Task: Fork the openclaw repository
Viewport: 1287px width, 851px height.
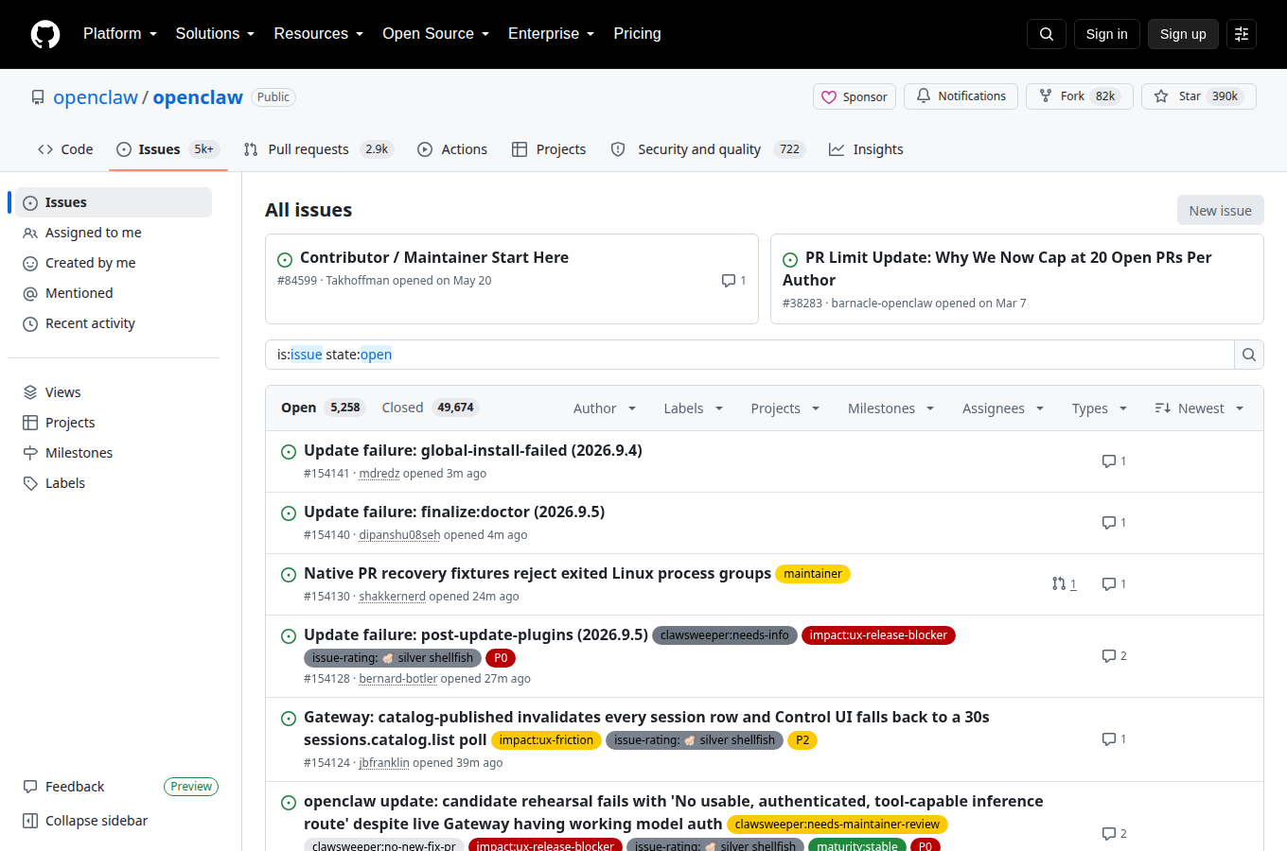Action: pyautogui.click(x=1079, y=96)
